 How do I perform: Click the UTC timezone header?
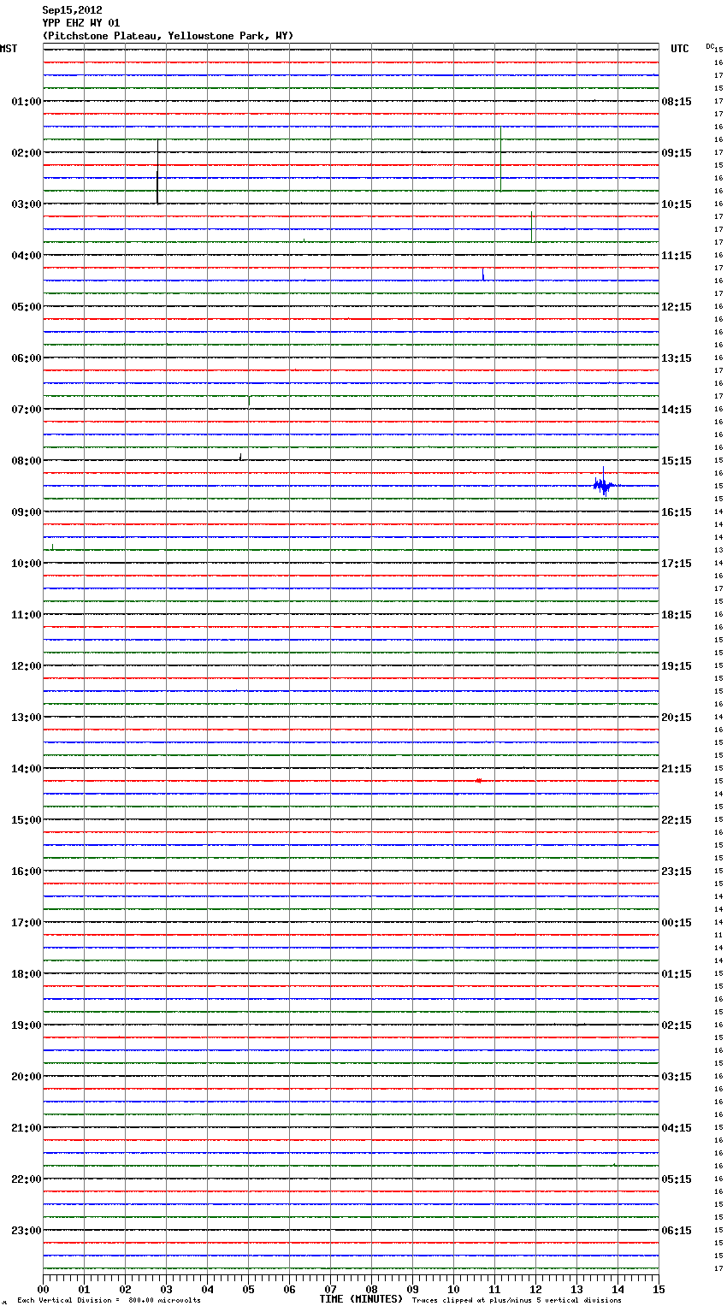pyautogui.click(x=679, y=49)
